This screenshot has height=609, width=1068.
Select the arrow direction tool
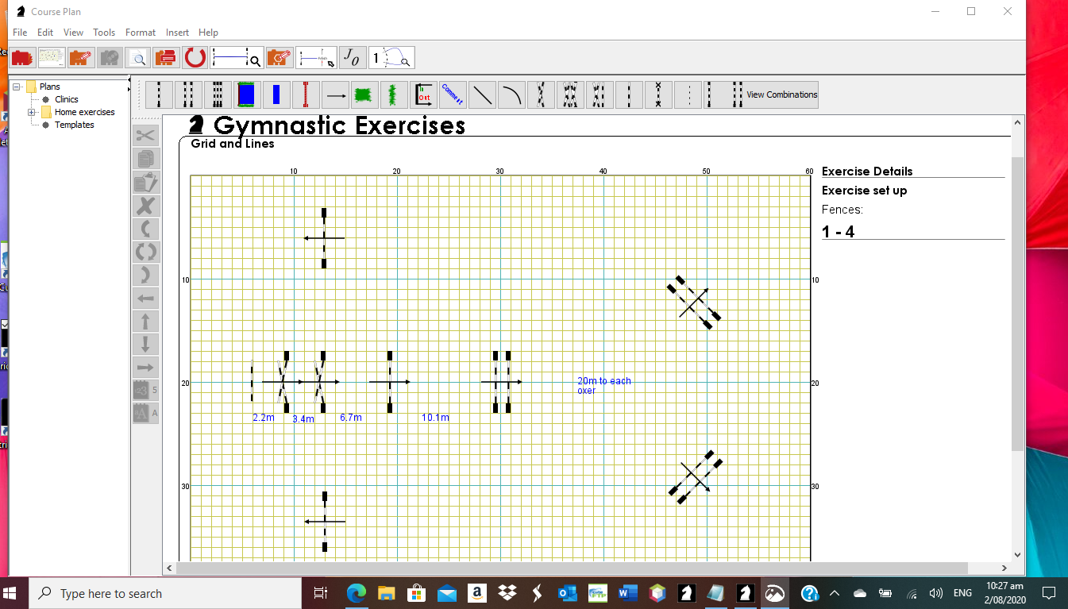pos(335,95)
